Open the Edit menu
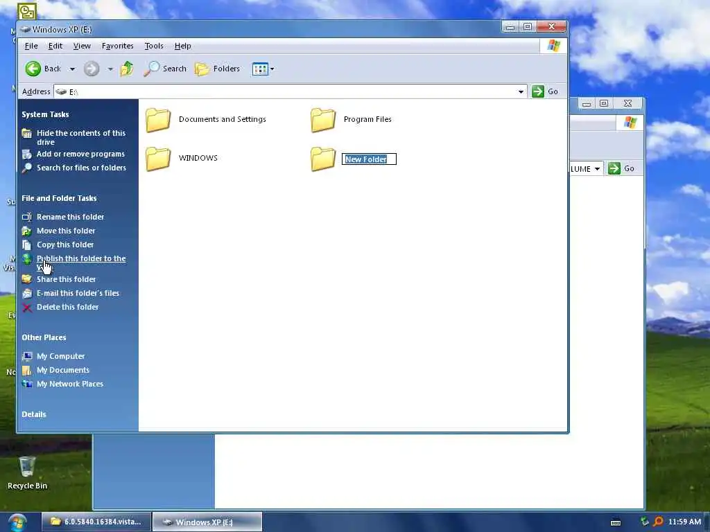Image resolution: width=710 pixels, height=532 pixels. coord(55,46)
